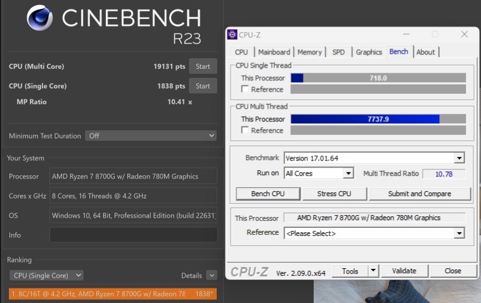Switch to the SPD tab
Image resolution: width=481 pixels, height=303 pixels.
[338, 52]
